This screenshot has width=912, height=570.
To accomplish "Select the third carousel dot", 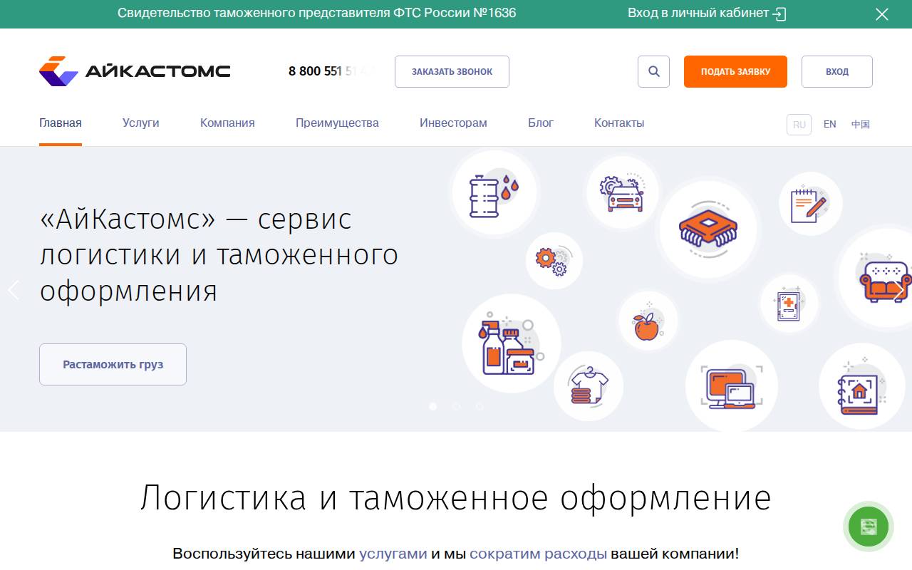I will click(x=479, y=406).
